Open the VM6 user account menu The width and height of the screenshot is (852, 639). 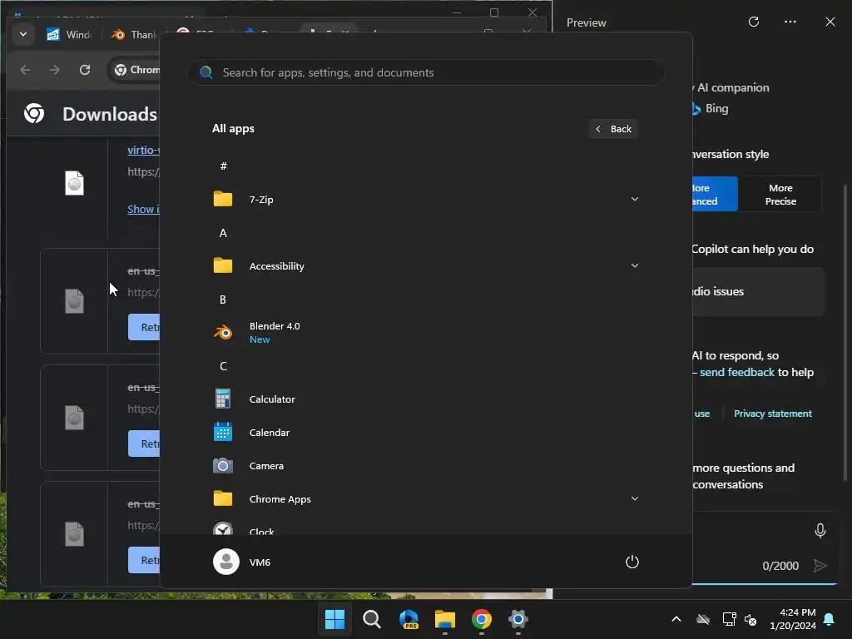click(x=242, y=562)
